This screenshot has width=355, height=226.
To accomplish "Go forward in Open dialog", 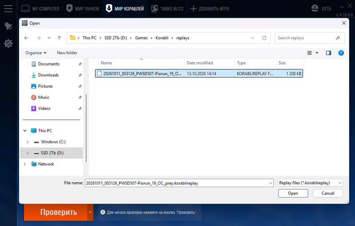I will 39,38.
